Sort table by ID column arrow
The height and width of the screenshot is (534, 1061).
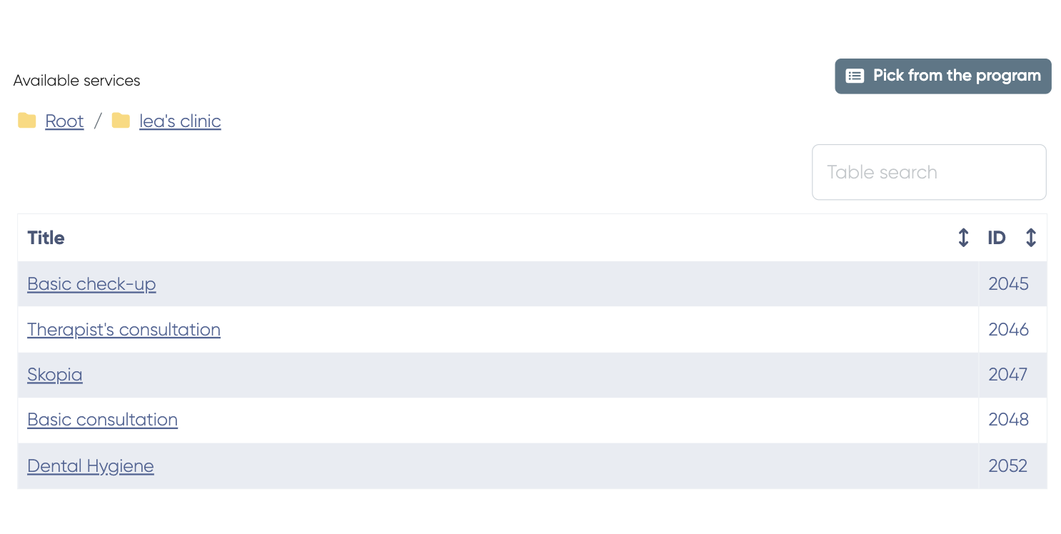(1030, 238)
